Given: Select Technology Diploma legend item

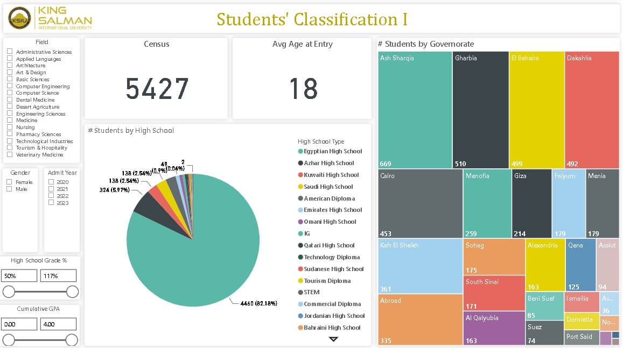Looking at the screenshot, I should [329, 257].
